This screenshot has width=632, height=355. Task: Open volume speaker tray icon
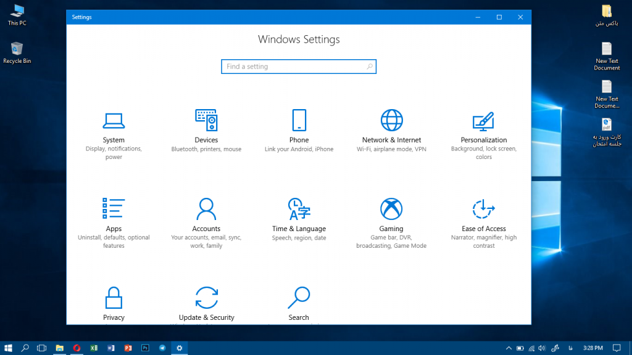(x=542, y=348)
